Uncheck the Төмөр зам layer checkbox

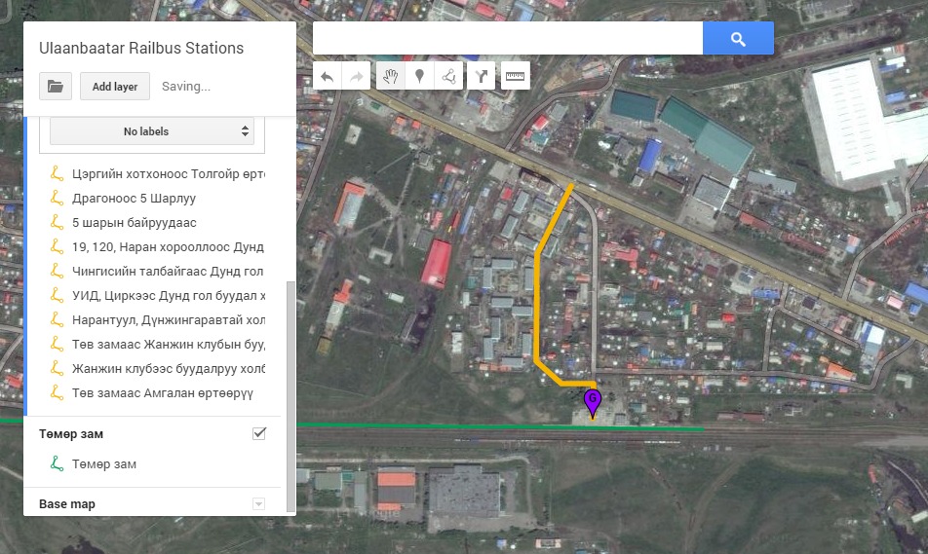click(259, 433)
